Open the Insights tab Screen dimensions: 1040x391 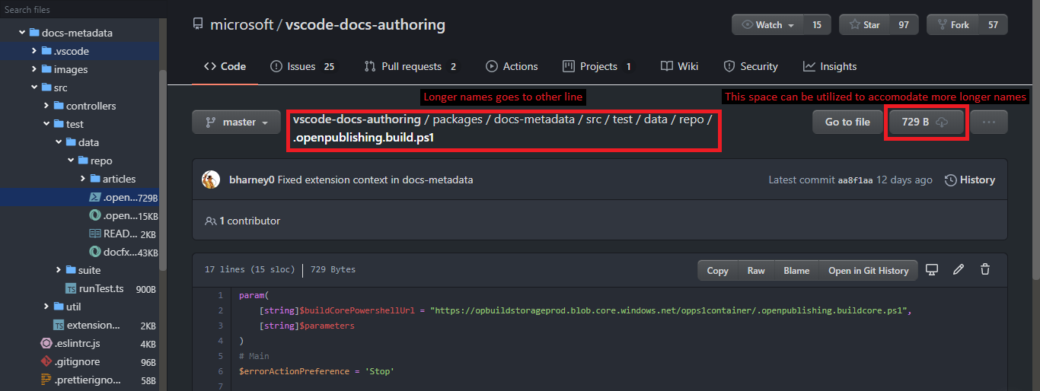tap(830, 66)
